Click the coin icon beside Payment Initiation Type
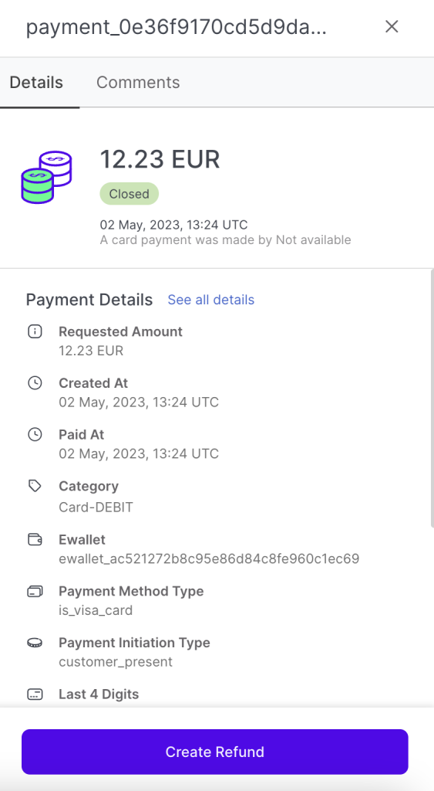434x791 pixels. click(35, 642)
